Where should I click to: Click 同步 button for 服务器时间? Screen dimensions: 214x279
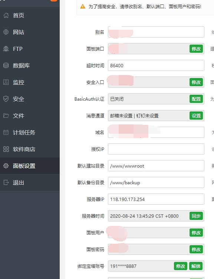pyautogui.click(x=196, y=216)
